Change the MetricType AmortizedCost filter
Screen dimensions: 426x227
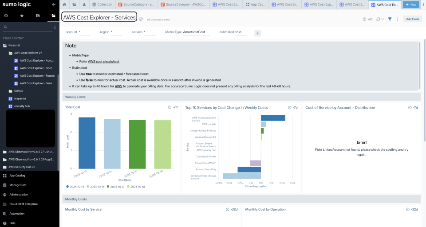(x=196, y=32)
